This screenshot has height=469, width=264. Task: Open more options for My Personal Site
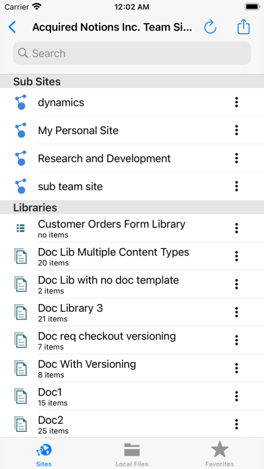(x=236, y=131)
